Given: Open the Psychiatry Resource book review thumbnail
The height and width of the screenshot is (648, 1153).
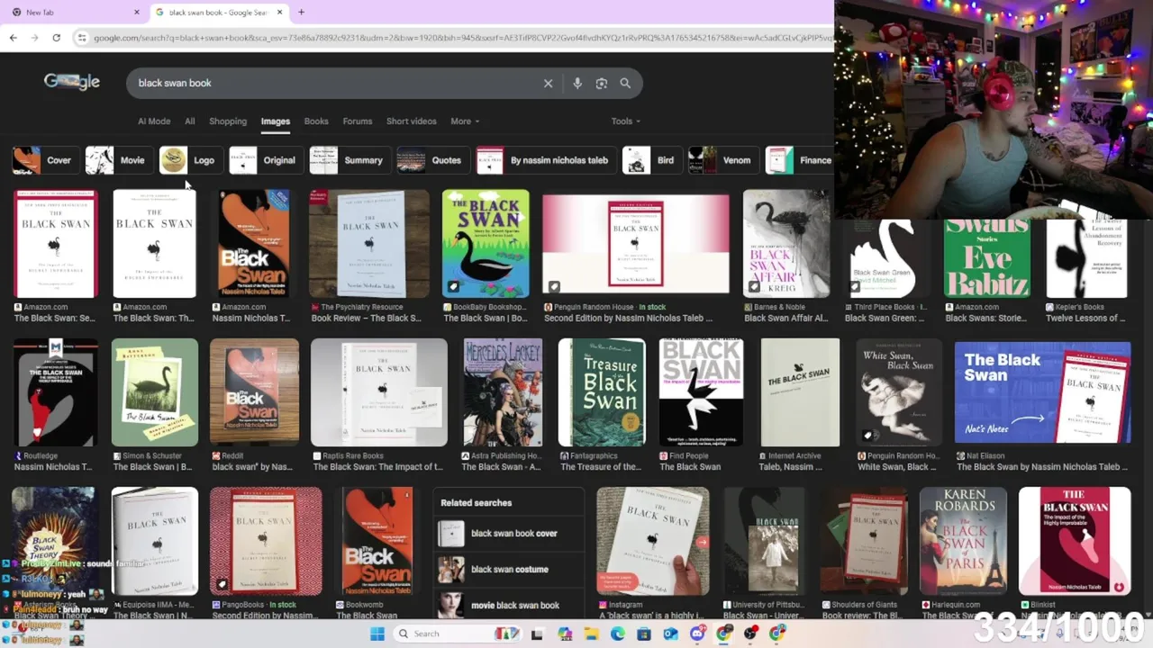Looking at the screenshot, I should click(x=369, y=243).
